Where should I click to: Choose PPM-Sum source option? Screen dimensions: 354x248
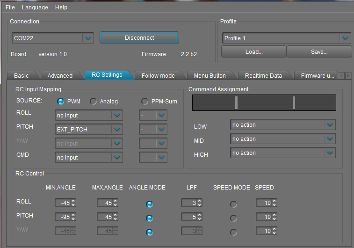pyautogui.click(x=145, y=102)
